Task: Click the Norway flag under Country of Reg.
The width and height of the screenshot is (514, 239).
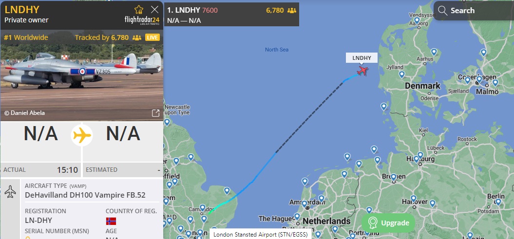Action: (x=111, y=221)
